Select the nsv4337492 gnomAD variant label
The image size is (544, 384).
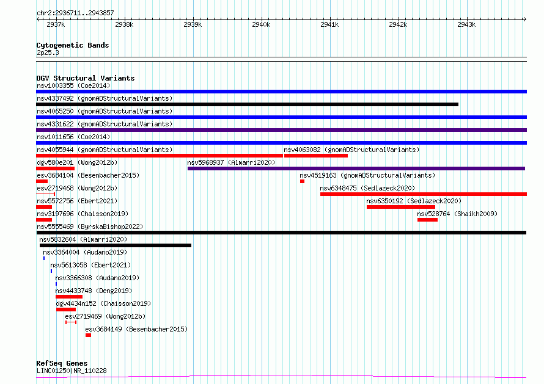point(105,98)
